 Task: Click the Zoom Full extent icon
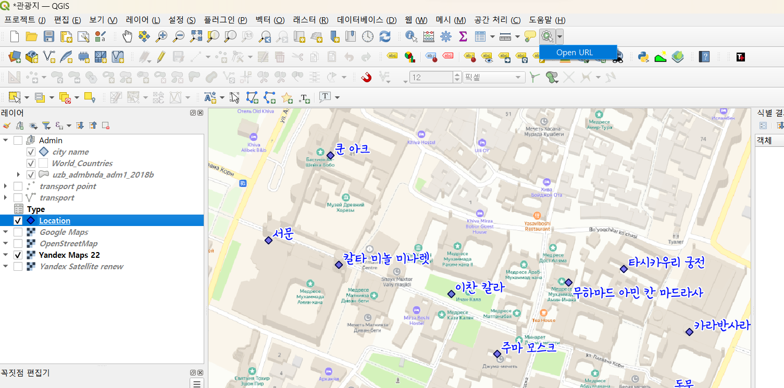pyautogui.click(x=196, y=36)
